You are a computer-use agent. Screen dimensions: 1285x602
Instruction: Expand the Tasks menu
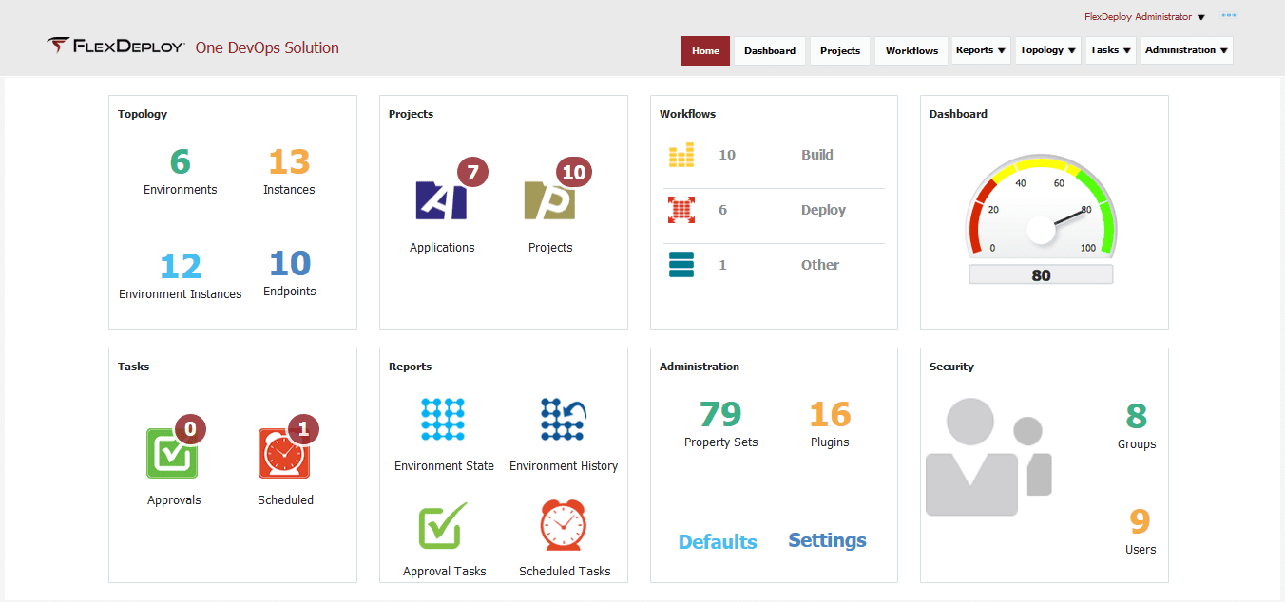point(1111,50)
